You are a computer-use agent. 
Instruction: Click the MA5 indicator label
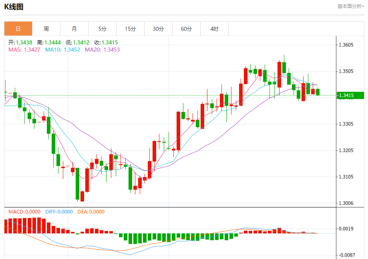pos(24,50)
